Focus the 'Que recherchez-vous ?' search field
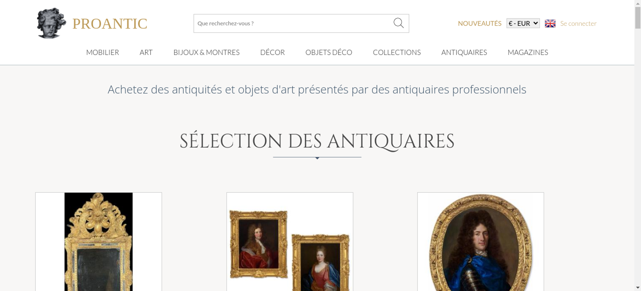Viewport: 641px width, 291px height. [293, 23]
